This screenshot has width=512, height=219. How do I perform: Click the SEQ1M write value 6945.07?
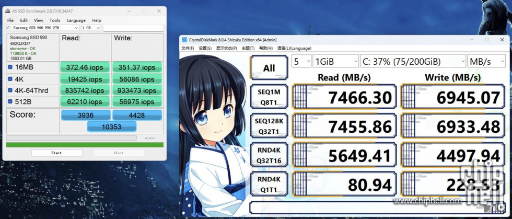(453, 97)
